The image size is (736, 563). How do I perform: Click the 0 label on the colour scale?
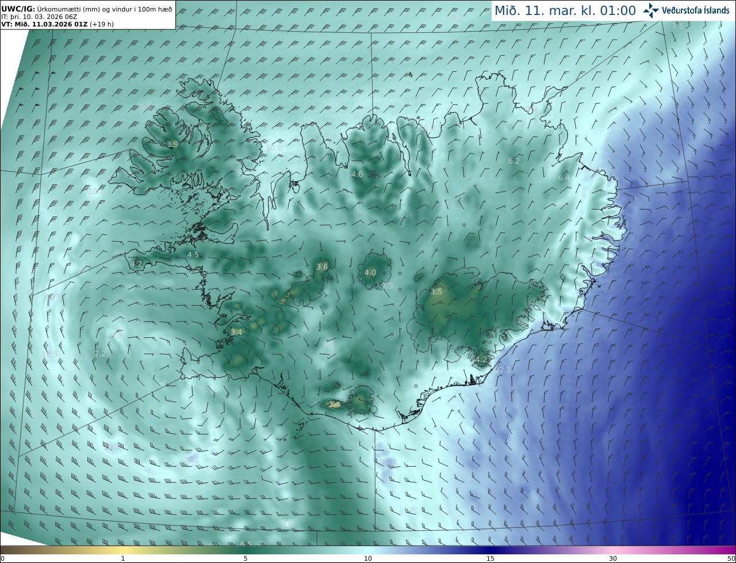point(2,558)
